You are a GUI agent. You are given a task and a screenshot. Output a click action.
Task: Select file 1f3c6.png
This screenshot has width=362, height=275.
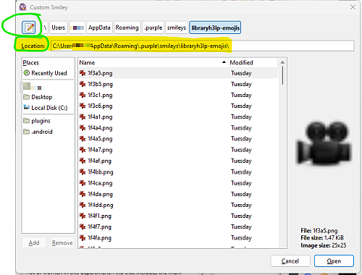click(178, 106)
